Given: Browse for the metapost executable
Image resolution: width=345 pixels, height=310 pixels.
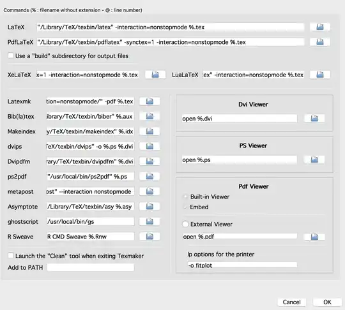Looking at the screenshot, I should click(149, 191).
